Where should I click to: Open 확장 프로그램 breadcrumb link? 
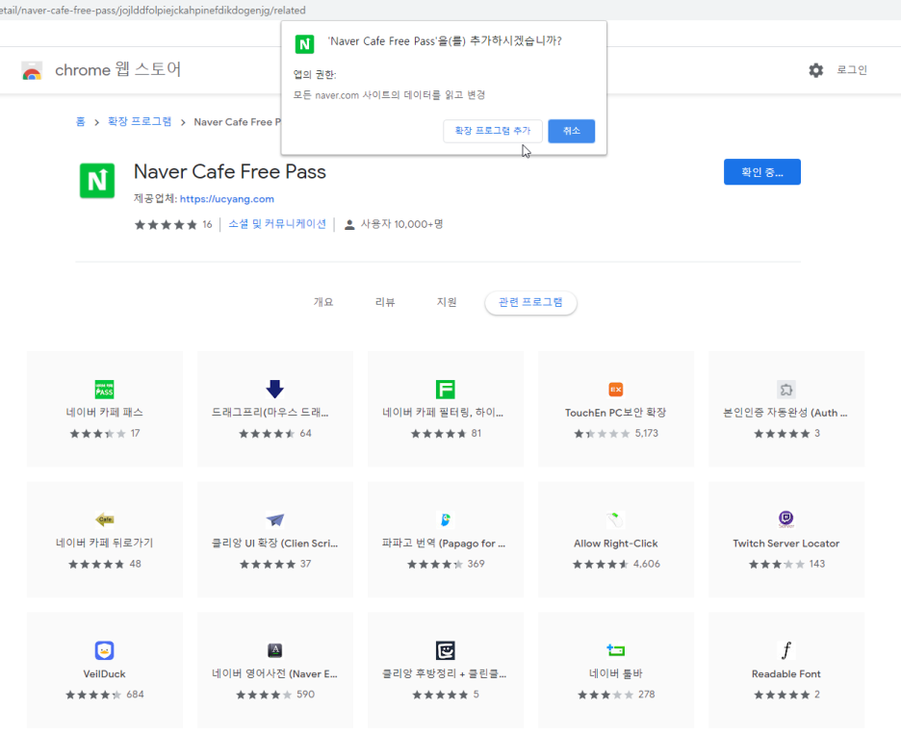pos(140,122)
